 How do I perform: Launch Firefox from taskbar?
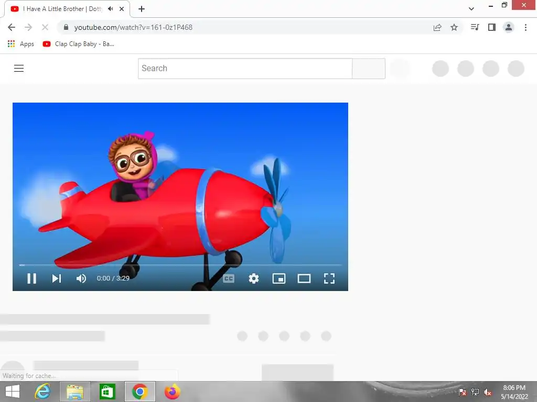coord(172,392)
